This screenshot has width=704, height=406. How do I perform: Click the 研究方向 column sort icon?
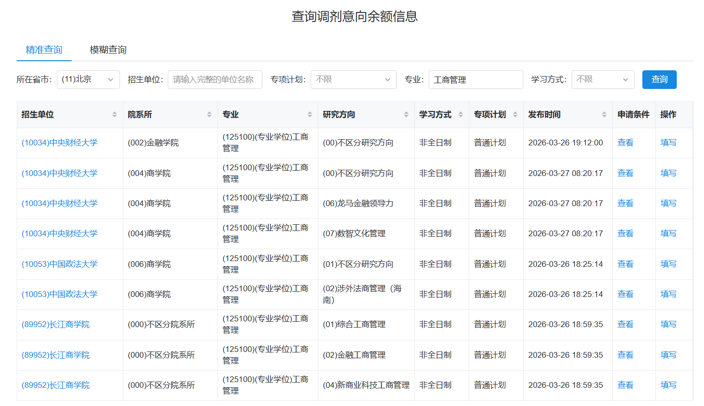(406, 115)
